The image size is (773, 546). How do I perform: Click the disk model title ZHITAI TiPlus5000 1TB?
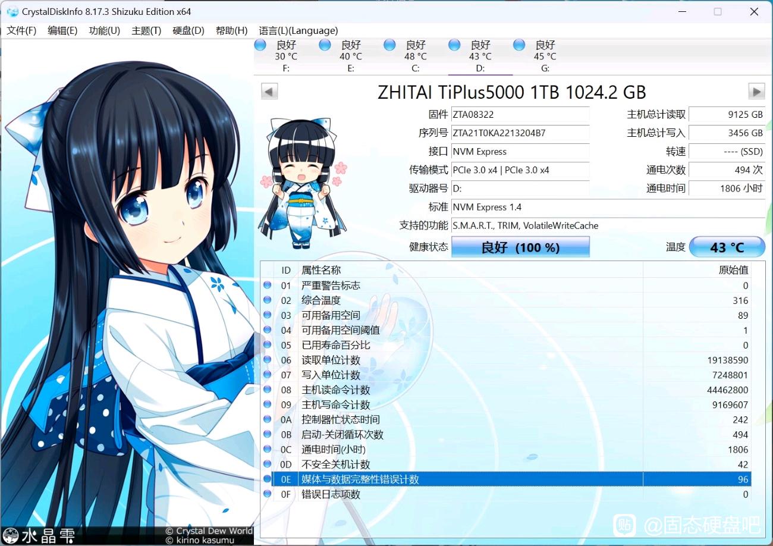click(x=512, y=92)
